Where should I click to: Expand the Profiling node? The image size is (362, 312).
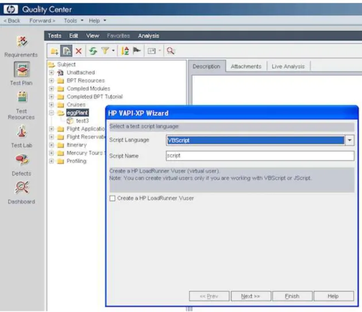52,161
